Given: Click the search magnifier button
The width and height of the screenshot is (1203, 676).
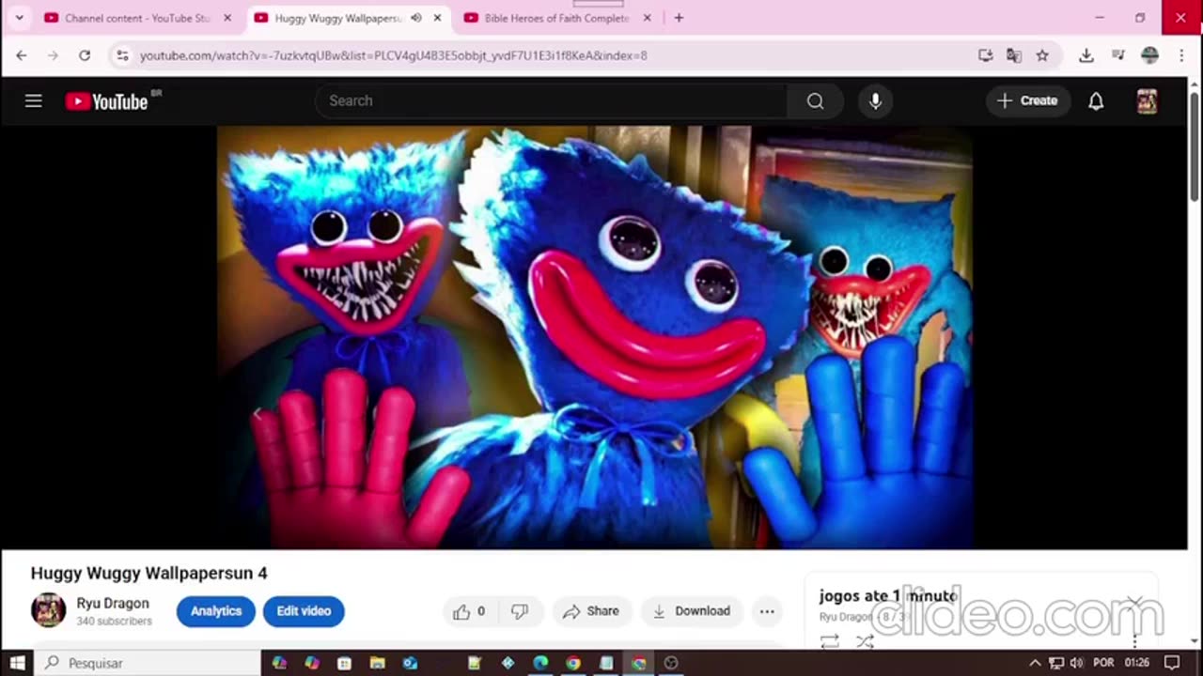Looking at the screenshot, I should click(815, 100).
